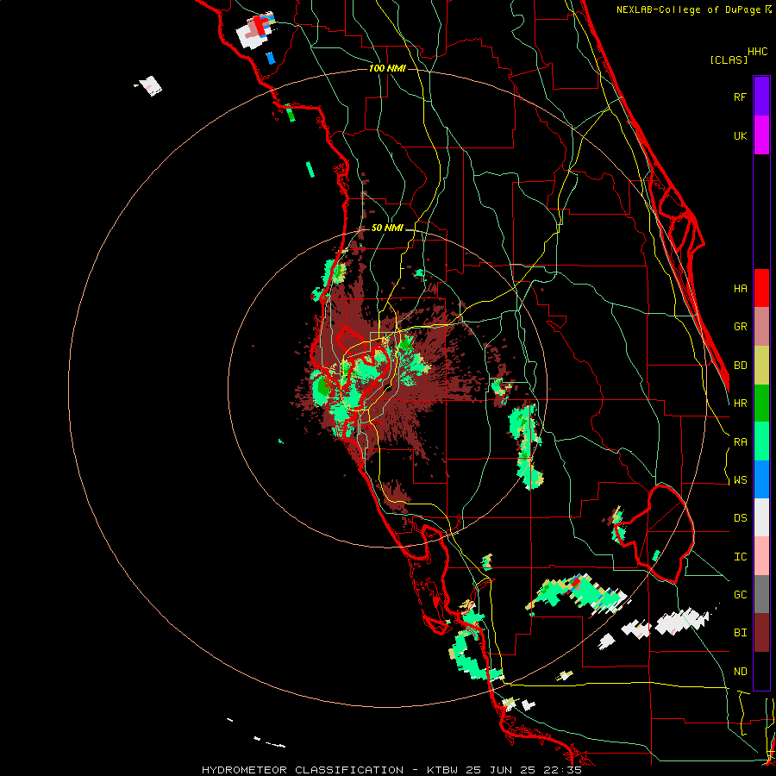Click the GC legend label
This screenshot has width=776, height=776.
(740, 595)
